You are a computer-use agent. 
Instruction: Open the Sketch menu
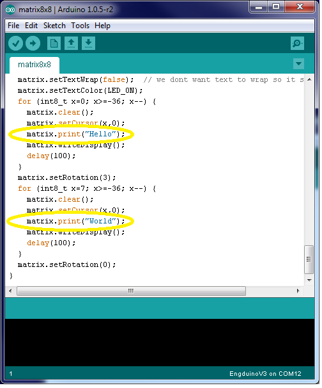pos(54,26)
